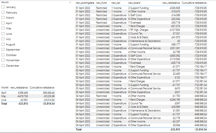Image resolution: width=216 pixels, height=133 pixels.
Task: Click the -£385,626 netbalance cell
Action: point(175,8)
